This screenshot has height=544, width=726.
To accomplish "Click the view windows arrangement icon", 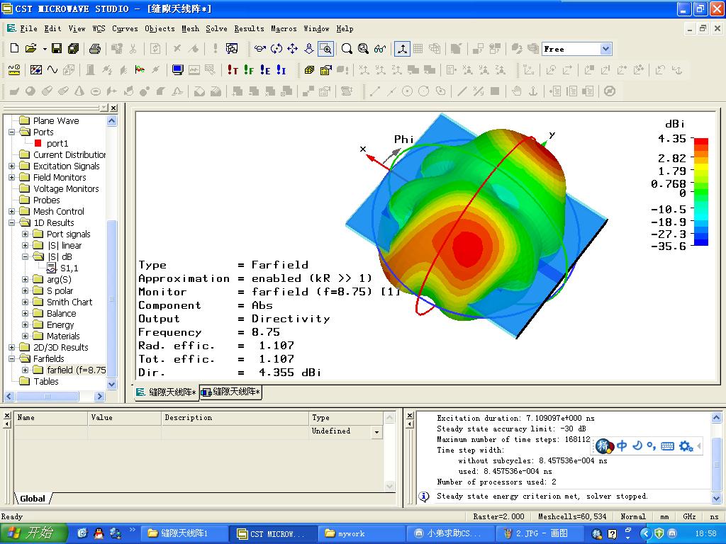I will pos(232,48).
